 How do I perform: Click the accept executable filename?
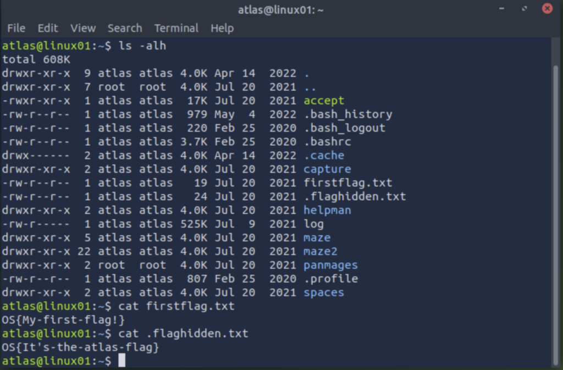pyautogui.click(x=324, y=101)
